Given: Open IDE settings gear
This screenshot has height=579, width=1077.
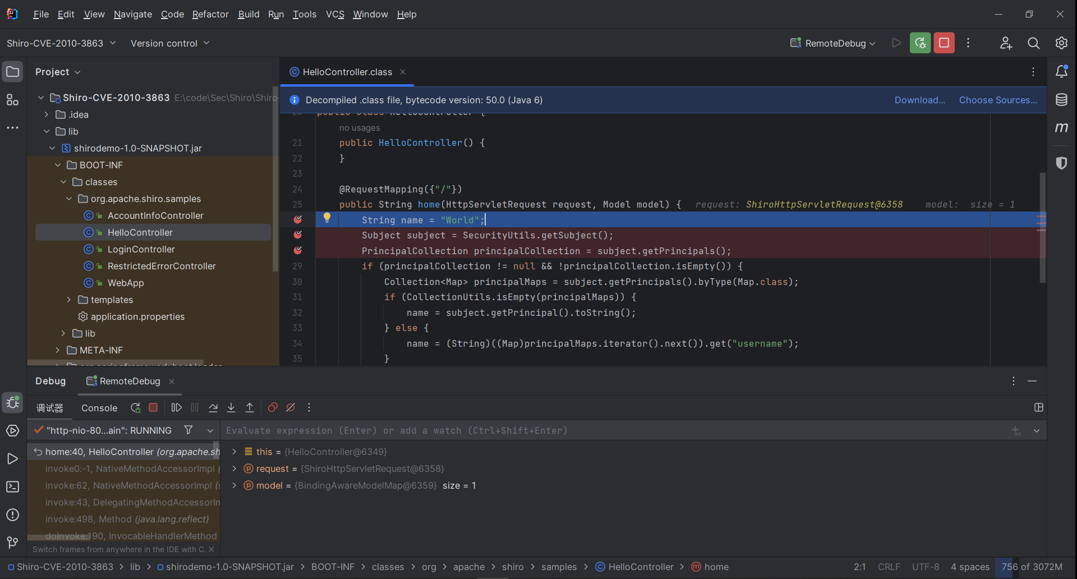Looking at the screenshot, I should click(x=1061, y=43).
